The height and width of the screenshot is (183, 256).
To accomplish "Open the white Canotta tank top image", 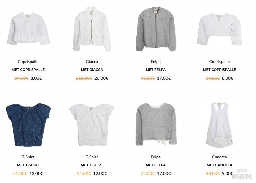I will (x=219, y=125).
